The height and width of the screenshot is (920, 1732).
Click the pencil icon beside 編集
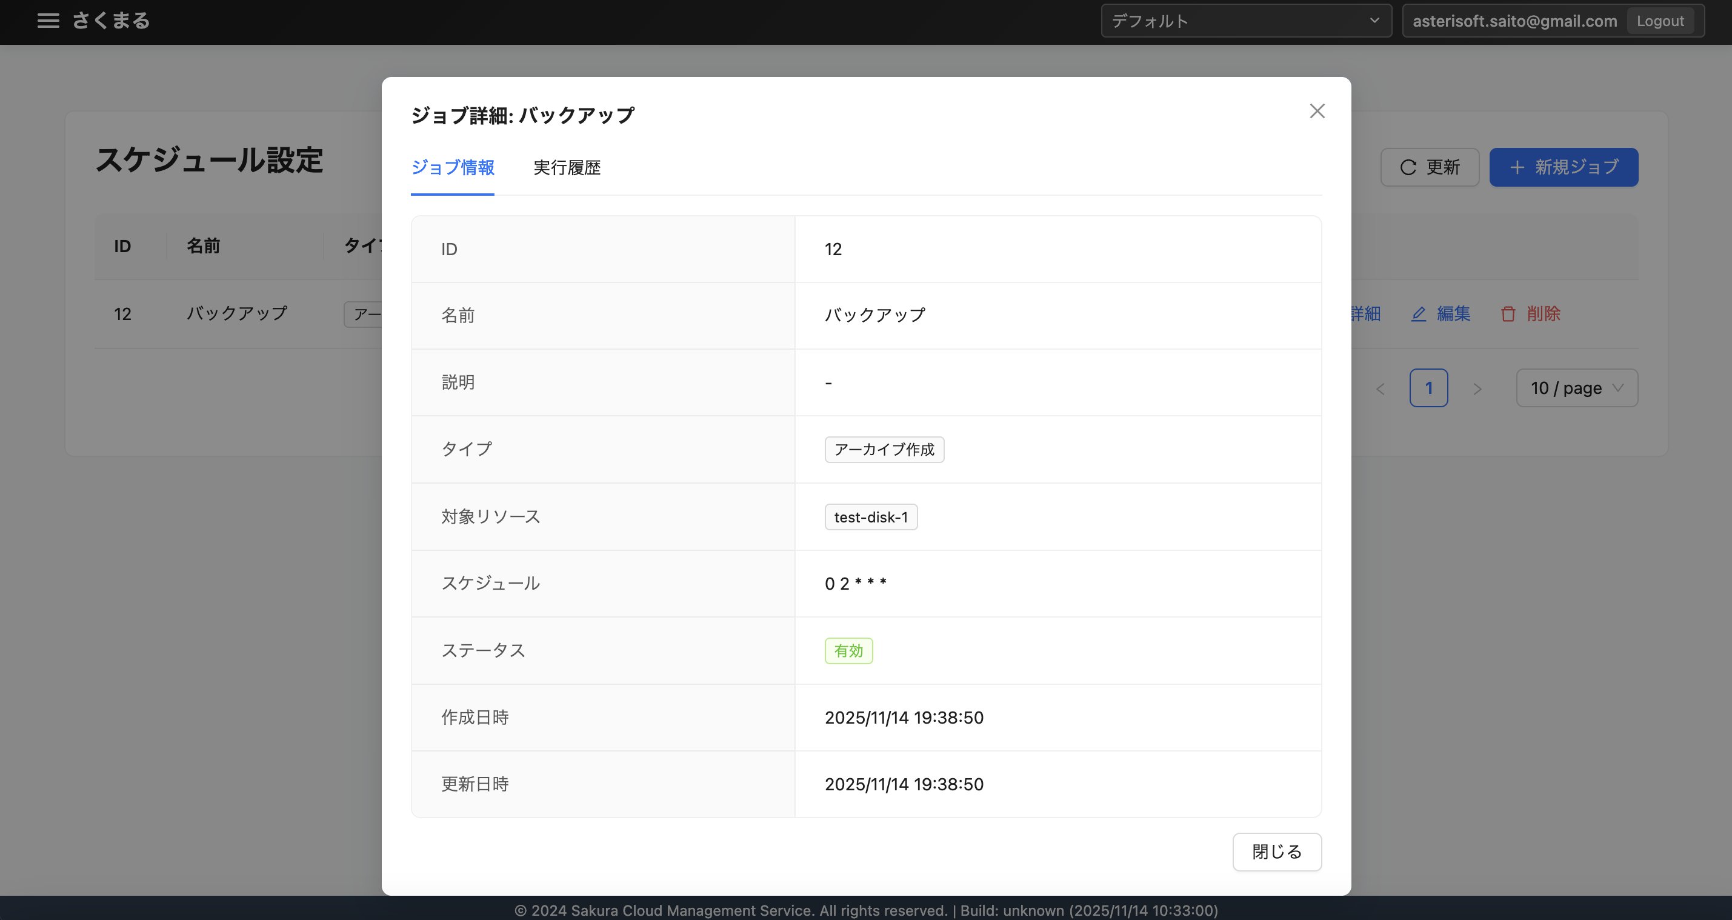1419,314
